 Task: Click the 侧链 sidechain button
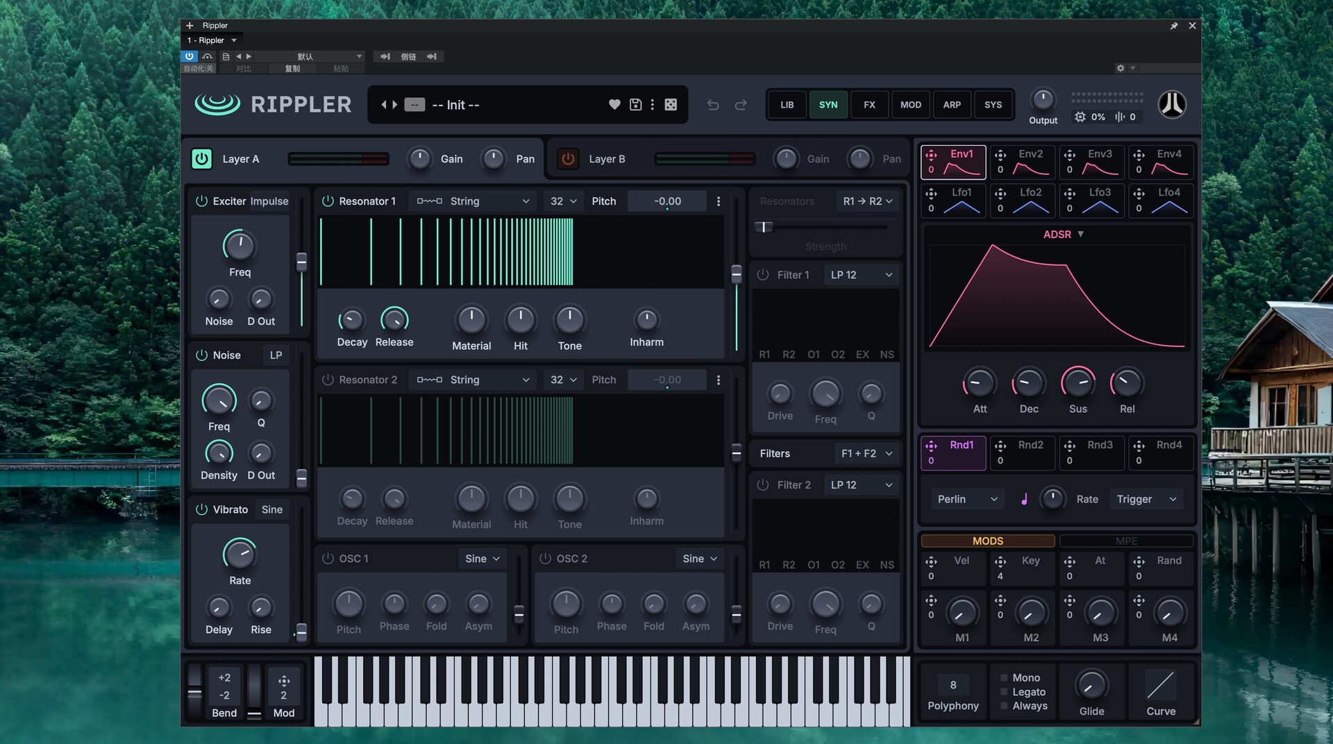point(408,57)
